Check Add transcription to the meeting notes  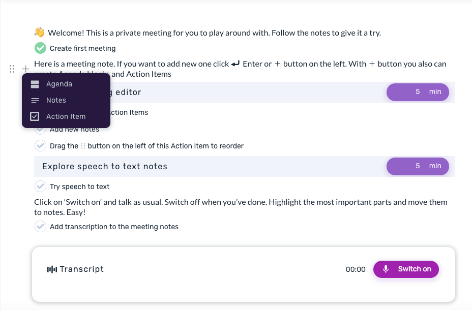(40, 227)
